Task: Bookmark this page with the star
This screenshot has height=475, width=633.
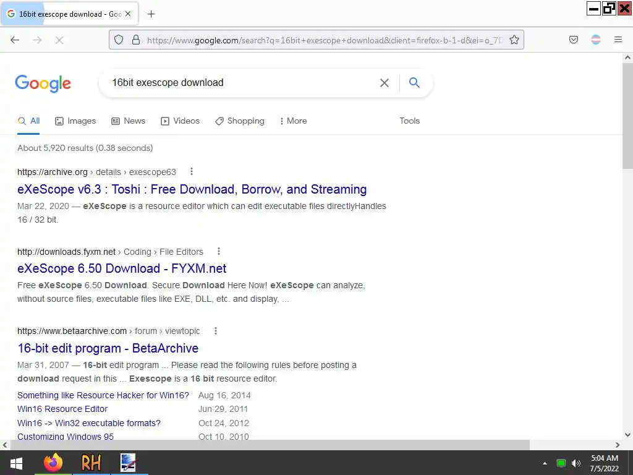Action: (x=514, y=40)
